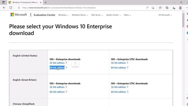Open the Read aloud icon in address bar
The image size is (188, 106).
147,8
